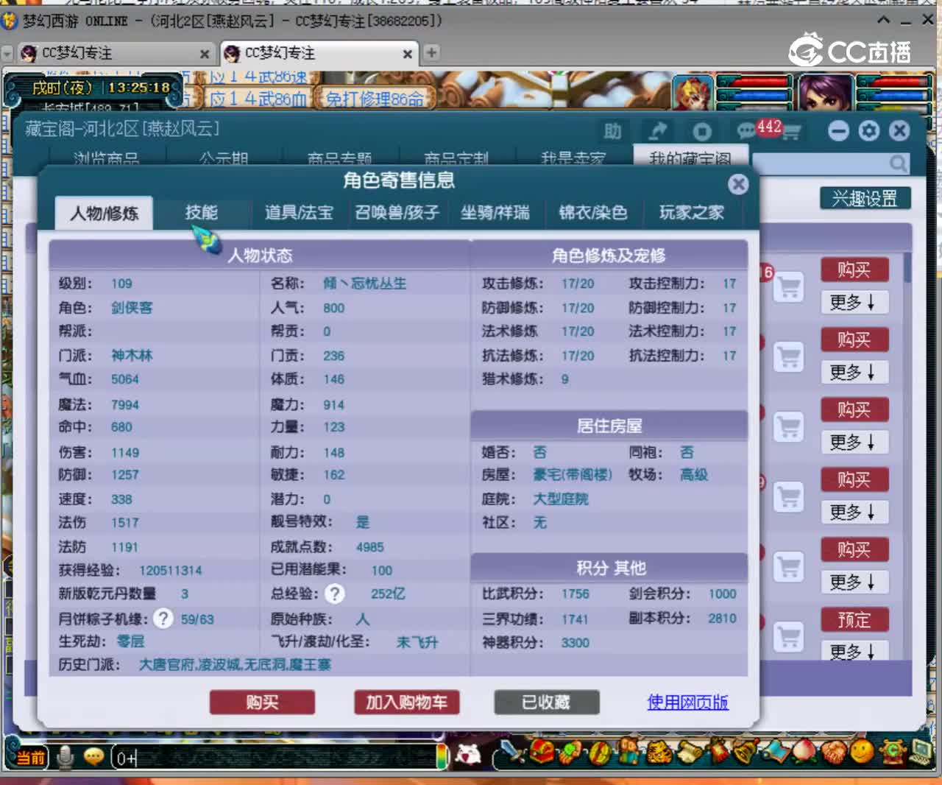942x785 pixels.
Task: Click the 庭院 value 大型庭院
Action: point(561,499)
